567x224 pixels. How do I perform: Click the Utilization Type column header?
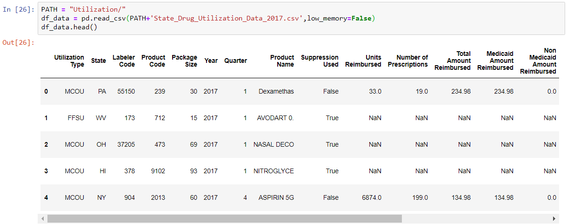click(x=69, y=61)
